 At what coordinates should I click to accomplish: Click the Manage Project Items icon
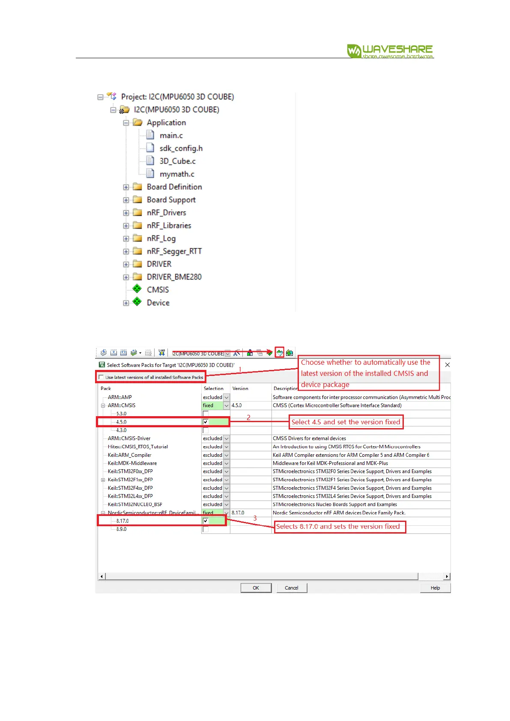point(250,353)
